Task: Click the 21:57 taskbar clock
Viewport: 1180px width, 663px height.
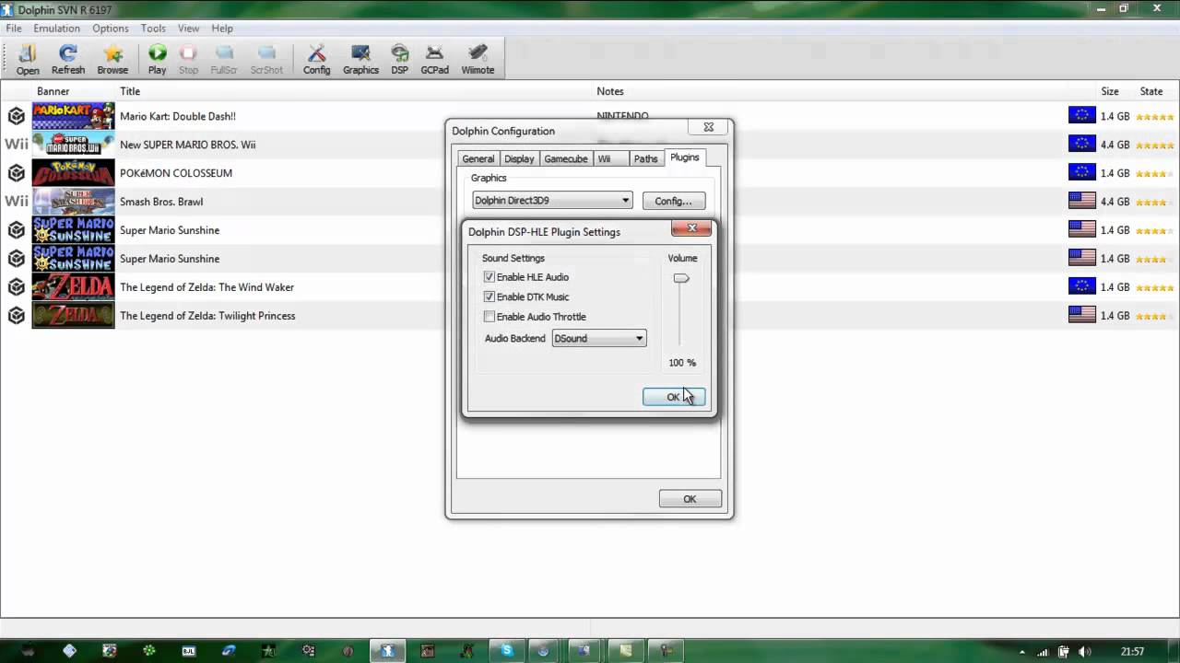Action: pyautogui.click(x=1133, y=651)
